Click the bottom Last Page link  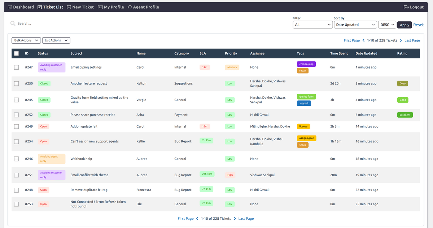246,219
